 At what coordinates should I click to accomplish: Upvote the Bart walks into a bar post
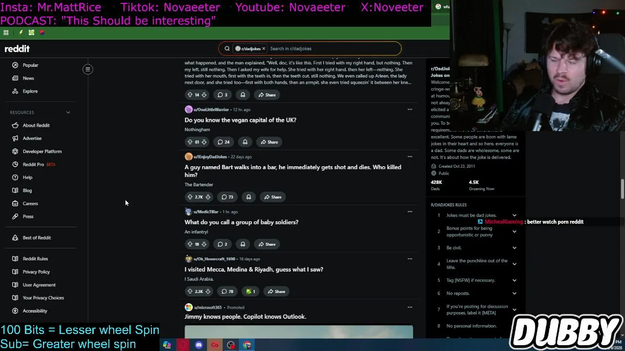190,197
